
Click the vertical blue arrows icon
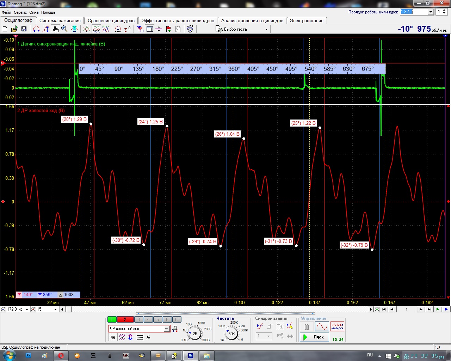(130, 337)
